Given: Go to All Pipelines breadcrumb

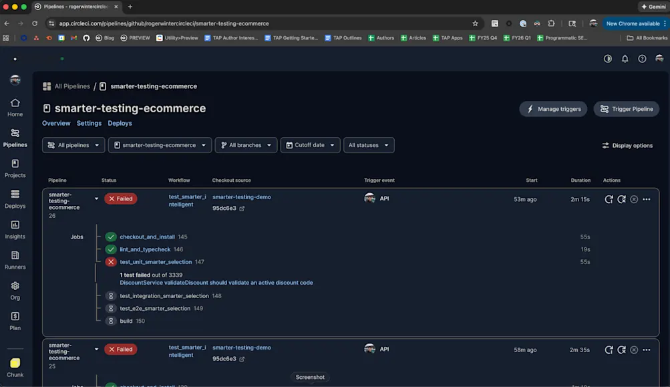Looking at the screenshot, I should 66,86.
